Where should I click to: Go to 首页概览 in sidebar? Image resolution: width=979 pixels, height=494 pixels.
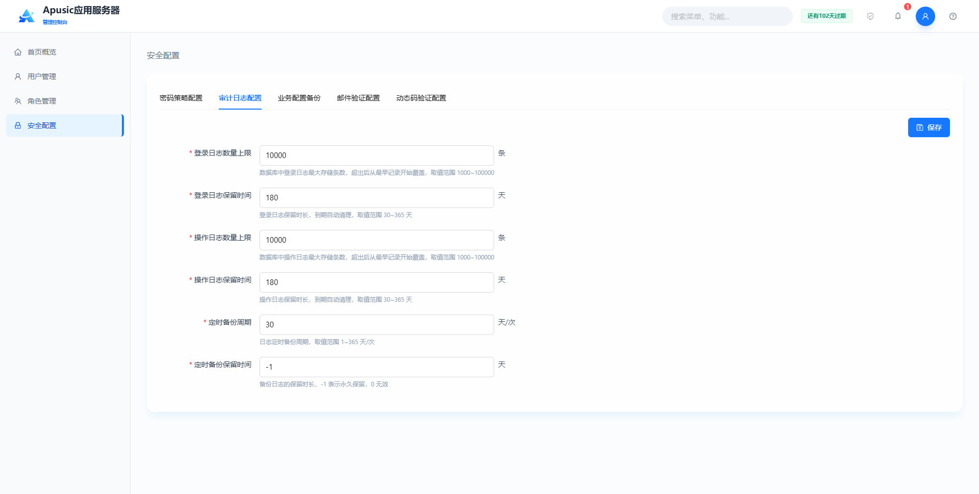tap(65, 52)
